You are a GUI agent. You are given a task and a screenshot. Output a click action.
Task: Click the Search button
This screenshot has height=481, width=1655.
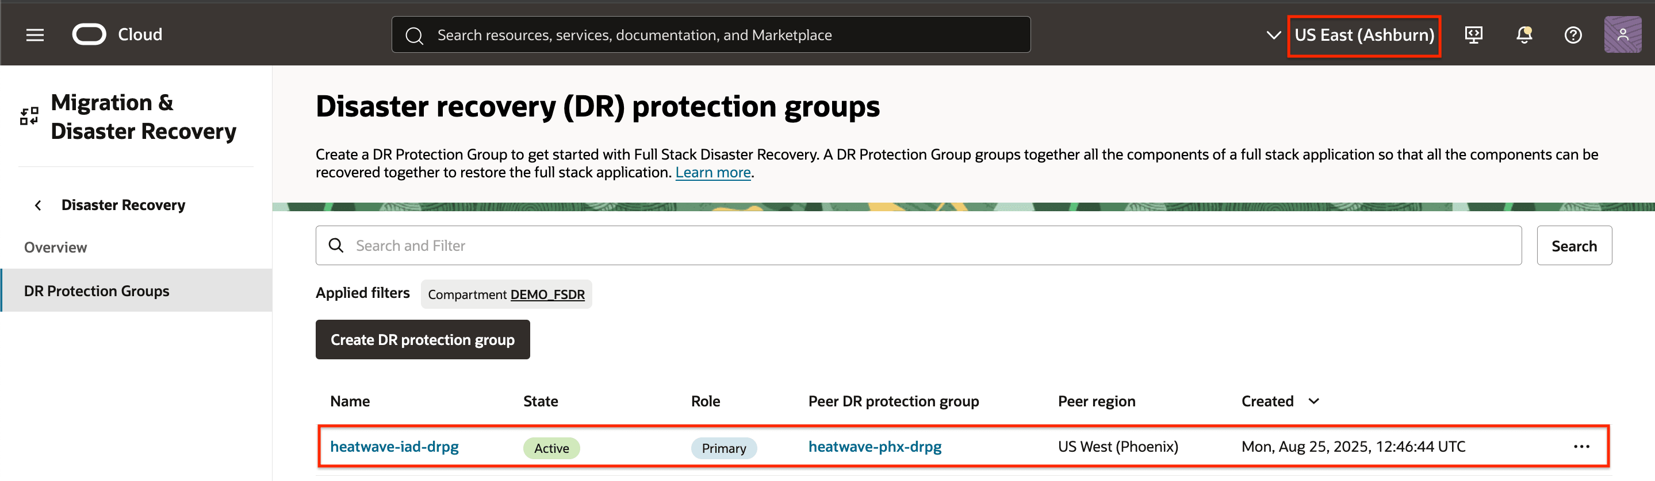1574,246
